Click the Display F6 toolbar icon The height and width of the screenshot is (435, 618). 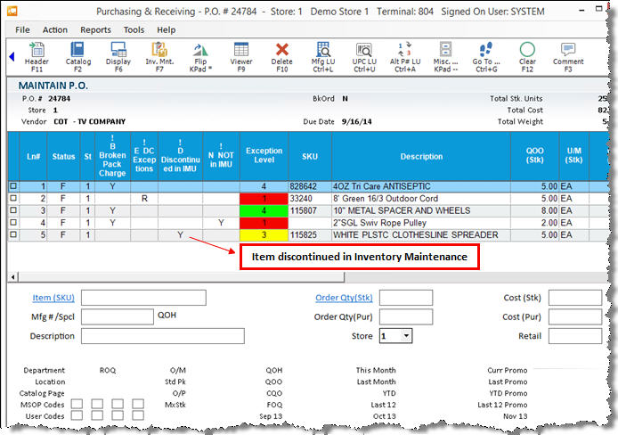point(118,55)
